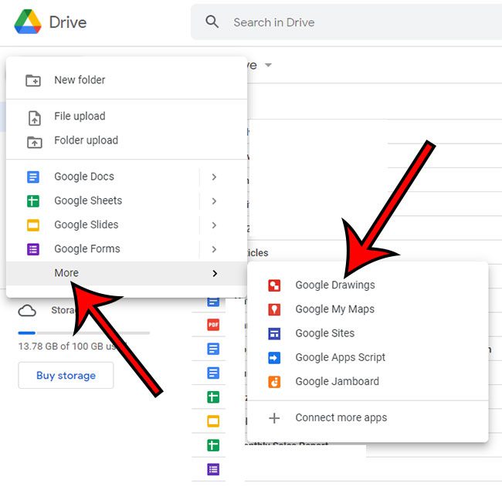Click the search magnifier icon

pyautogui.click(x=212, y=22)
